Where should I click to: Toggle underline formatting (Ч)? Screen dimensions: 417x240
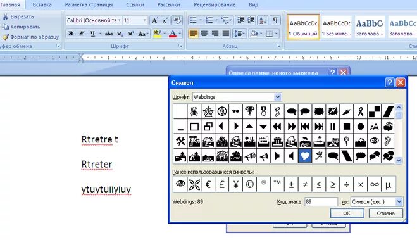pyautogui.click(x=92, y=34)
